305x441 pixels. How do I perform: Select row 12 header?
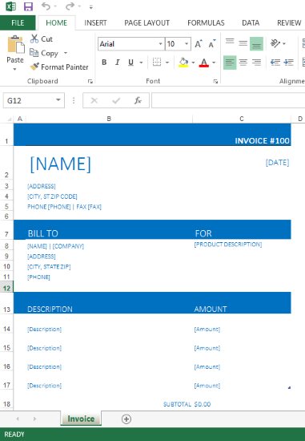[x=6, y=288]
